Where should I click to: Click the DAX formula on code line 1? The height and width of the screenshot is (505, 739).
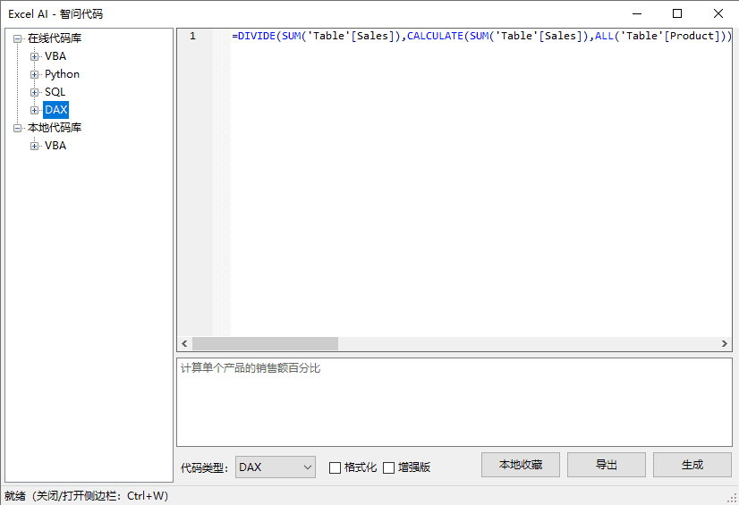pos(481,37)
